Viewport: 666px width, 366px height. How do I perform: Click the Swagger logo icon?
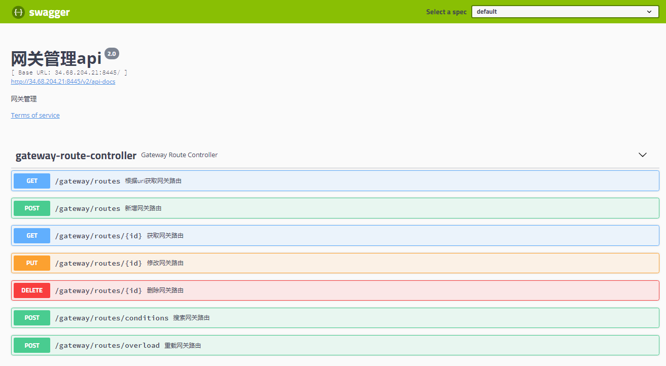pyautogui.click(x=18, y=12)
